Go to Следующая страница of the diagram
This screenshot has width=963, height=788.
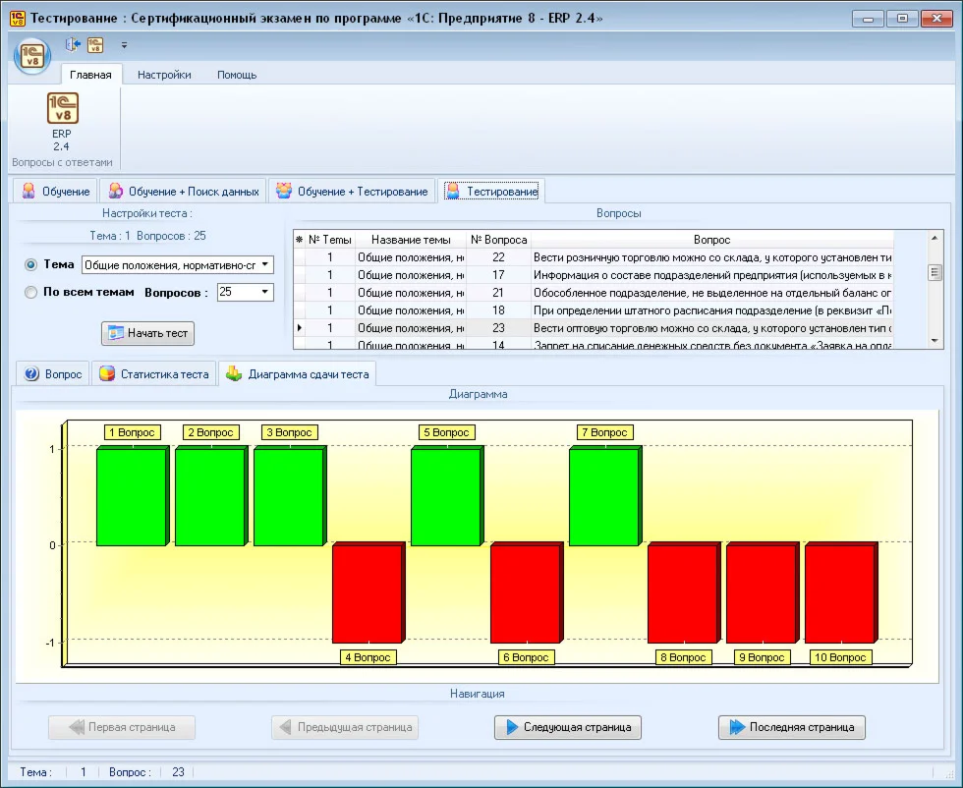tap(568, 728)
